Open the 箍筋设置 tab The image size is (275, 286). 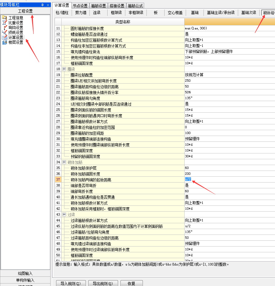[x=99, y=6]
